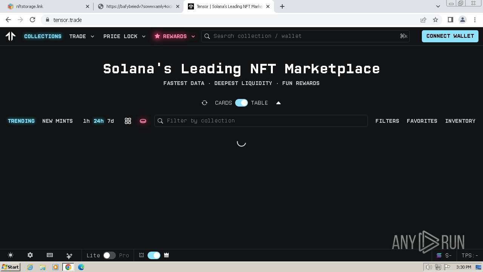Open File Explorer from taskbar
Image resolution: width=483 pixels, height=272 pixels.
pos(43,267)
